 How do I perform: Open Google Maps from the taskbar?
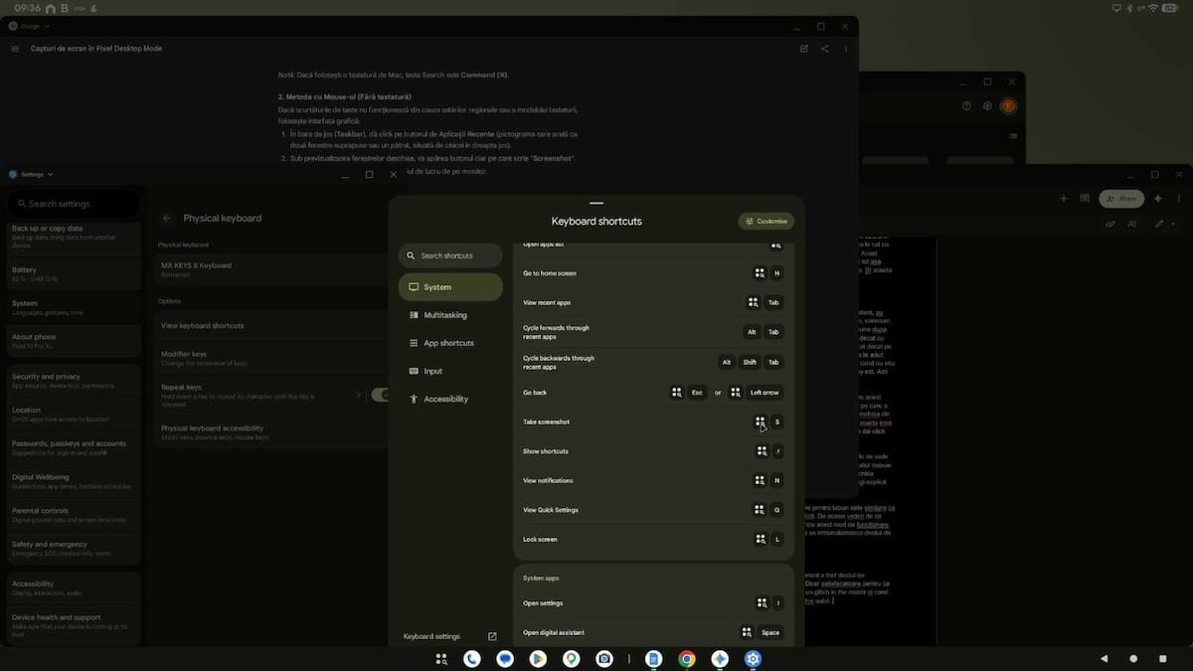point(571,658)
